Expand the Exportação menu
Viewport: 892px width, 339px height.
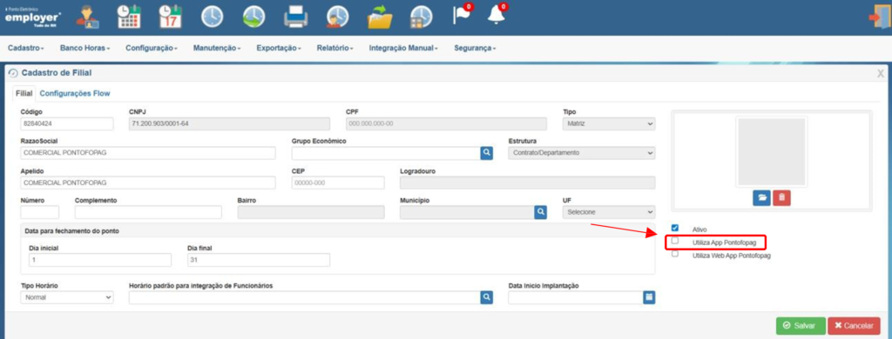pyautogui.click(x=279, y=49)
